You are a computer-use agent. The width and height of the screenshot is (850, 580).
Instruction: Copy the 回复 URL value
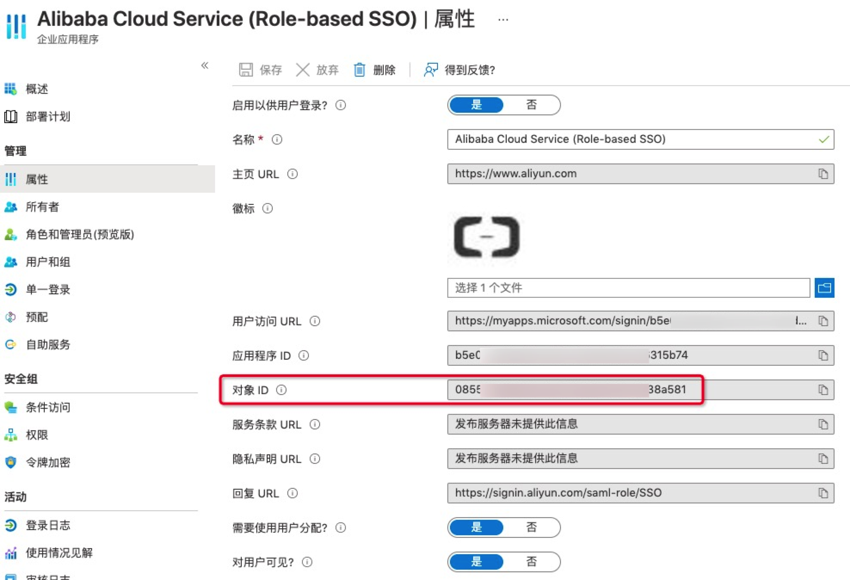point(823,493)
